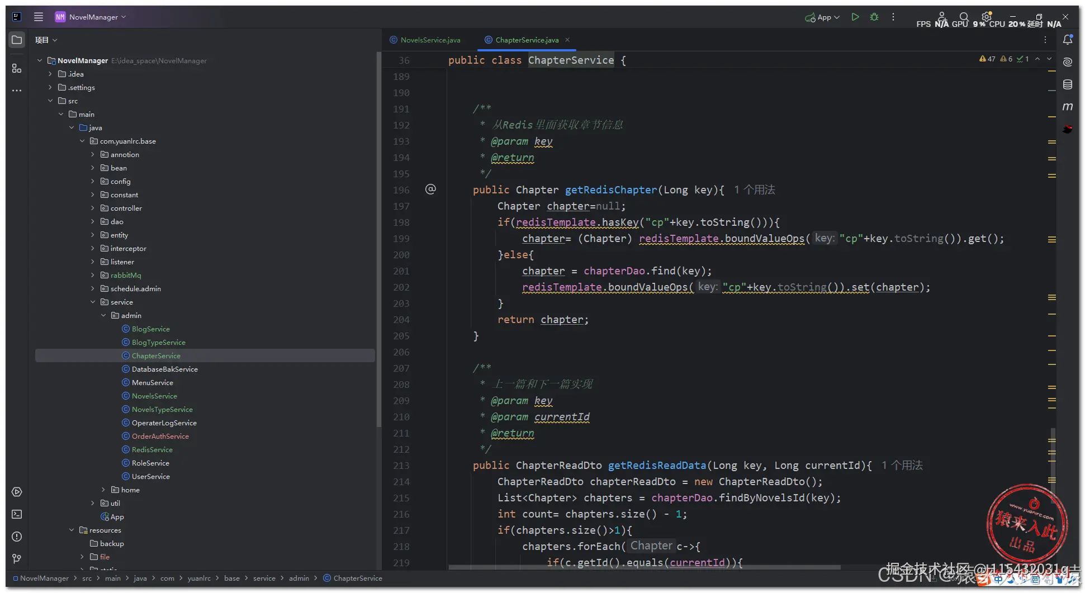The width and height of the screenshot is (1085, 593).
Task: Open OrderAuthService class file
Action: coord(160,436)
